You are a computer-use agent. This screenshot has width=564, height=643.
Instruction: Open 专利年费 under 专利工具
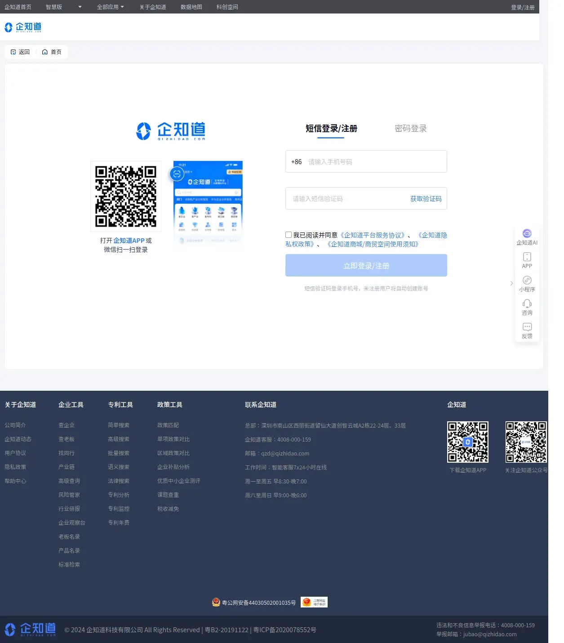click(119, 522)
